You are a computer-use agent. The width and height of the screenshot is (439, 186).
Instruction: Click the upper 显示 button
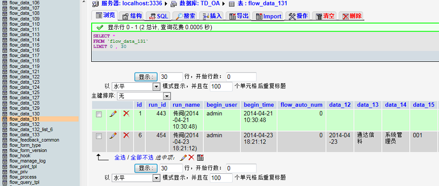[x=146, y=77]
